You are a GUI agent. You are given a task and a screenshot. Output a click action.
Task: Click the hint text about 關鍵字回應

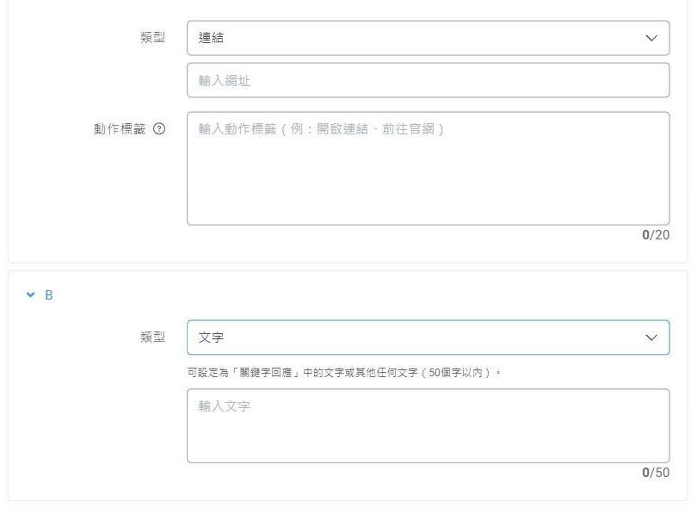click(343, 372)
